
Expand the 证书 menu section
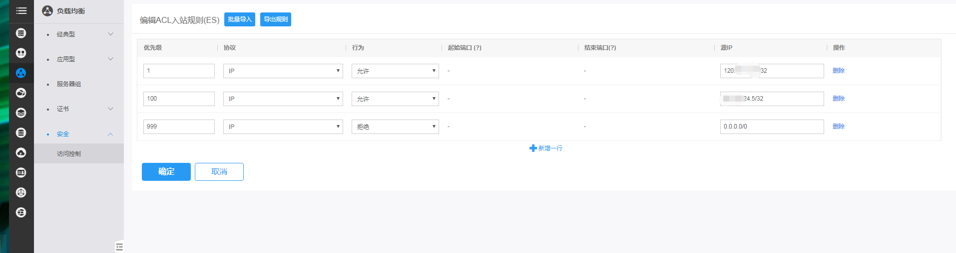[x=110, y=109]
